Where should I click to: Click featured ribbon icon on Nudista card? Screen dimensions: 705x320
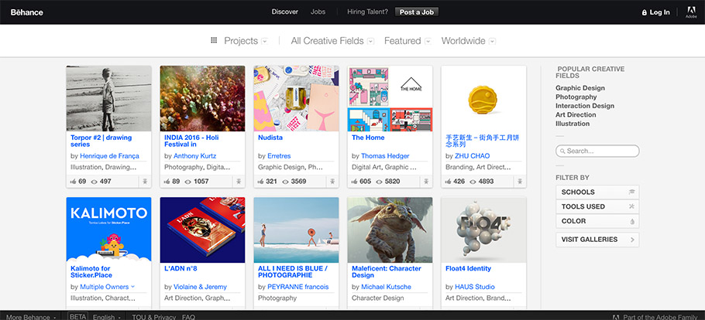tap(332, 182)
